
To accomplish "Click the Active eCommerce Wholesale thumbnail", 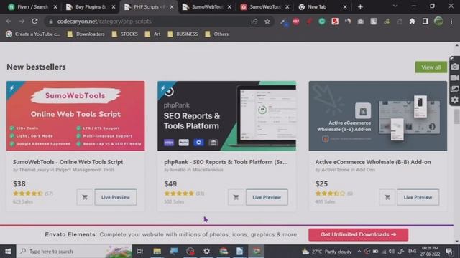I will (x=378, y=116).
